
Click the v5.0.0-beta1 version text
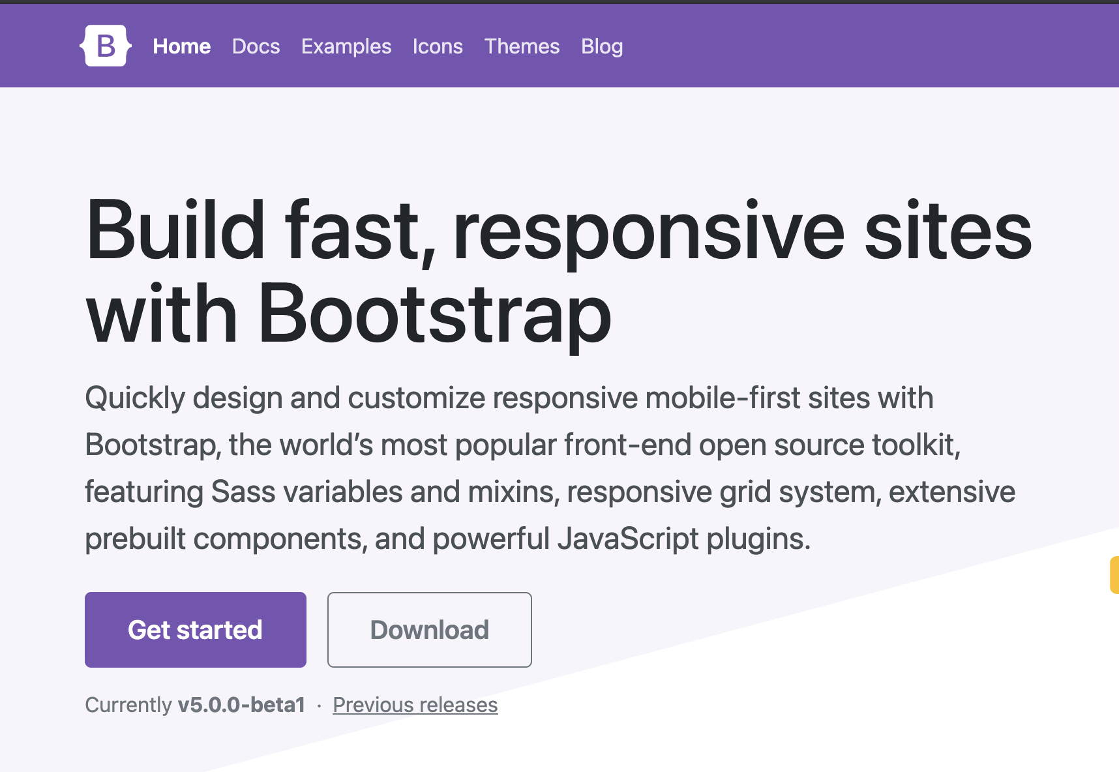(x=241, y=705)
